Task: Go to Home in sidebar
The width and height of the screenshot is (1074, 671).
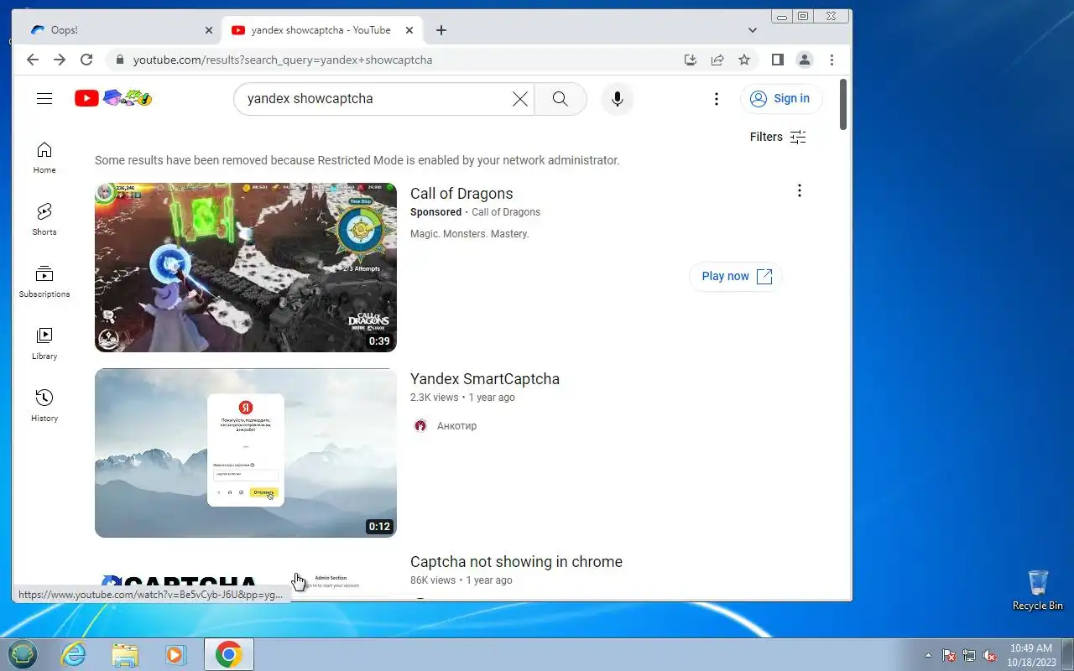Action: click(x=44, y=158)
